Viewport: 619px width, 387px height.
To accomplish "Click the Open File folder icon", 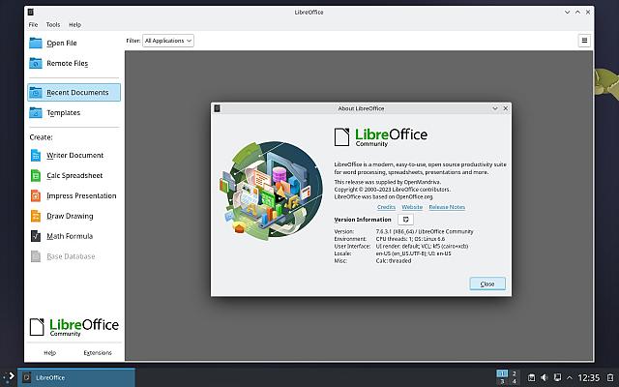I will (36, 43).
